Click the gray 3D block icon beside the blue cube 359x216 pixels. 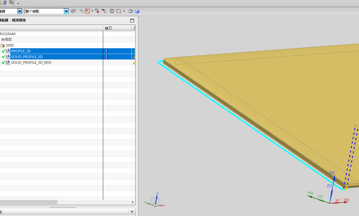tap(130, 11)
